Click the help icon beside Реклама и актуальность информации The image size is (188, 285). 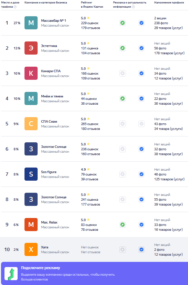tap(133, 7)
